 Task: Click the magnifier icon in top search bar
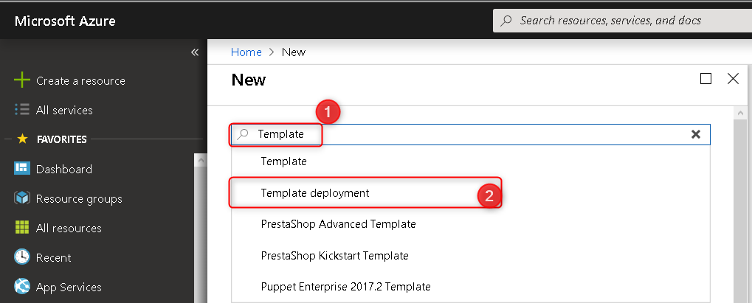tap(507, 21)
